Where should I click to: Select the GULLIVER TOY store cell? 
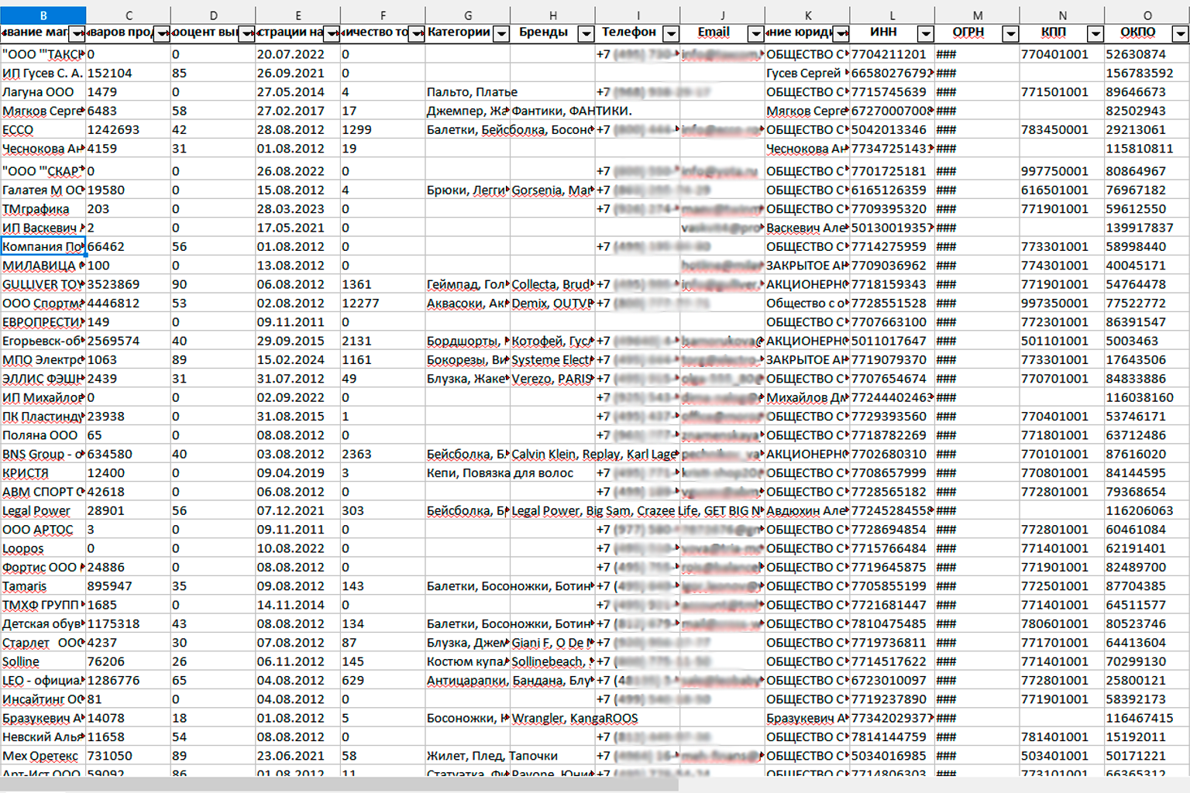click(43, 284)
